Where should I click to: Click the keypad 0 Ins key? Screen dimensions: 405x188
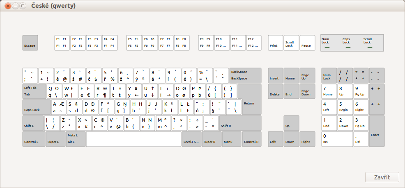(337, 139)
